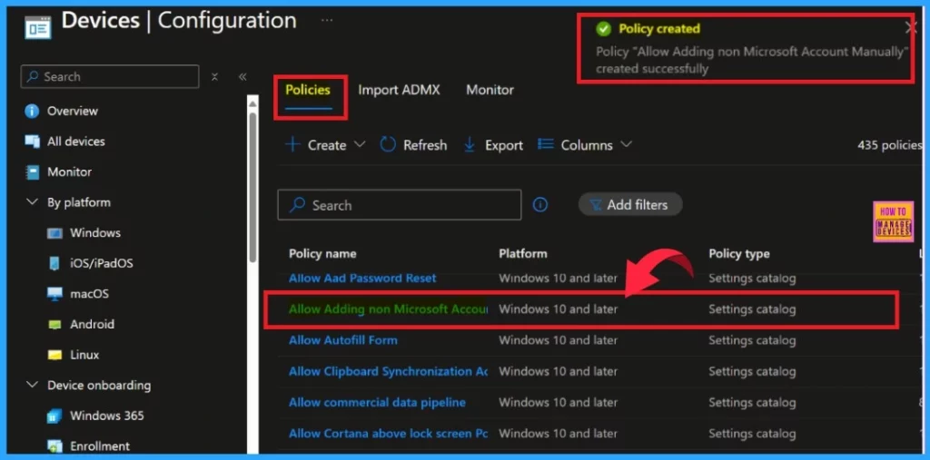Click Add filters button
Screen dimensions: 930x460
[630, 204]
